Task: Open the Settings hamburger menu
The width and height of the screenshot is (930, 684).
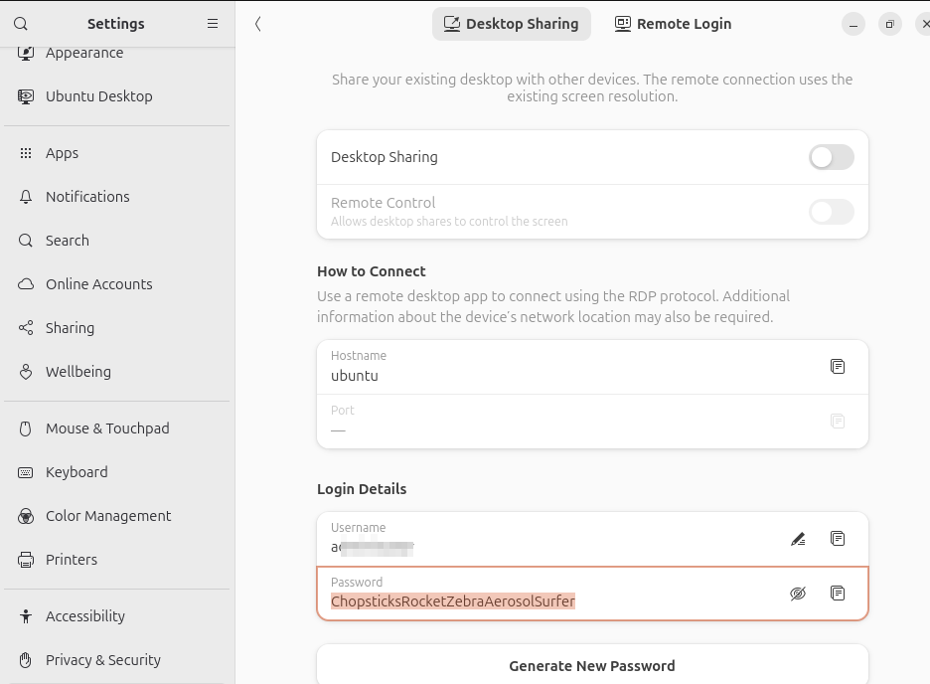Action: pos(213,24)
